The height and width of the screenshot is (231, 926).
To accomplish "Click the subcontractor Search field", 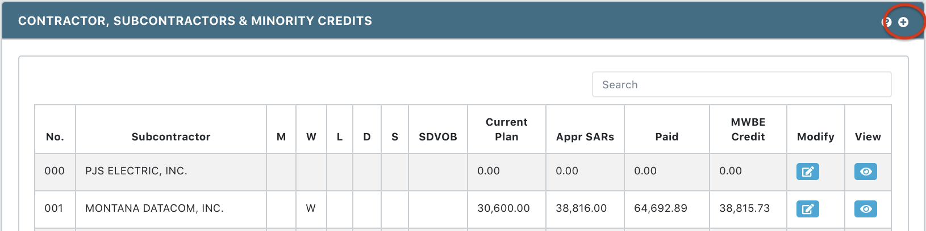I will (741, 84).
